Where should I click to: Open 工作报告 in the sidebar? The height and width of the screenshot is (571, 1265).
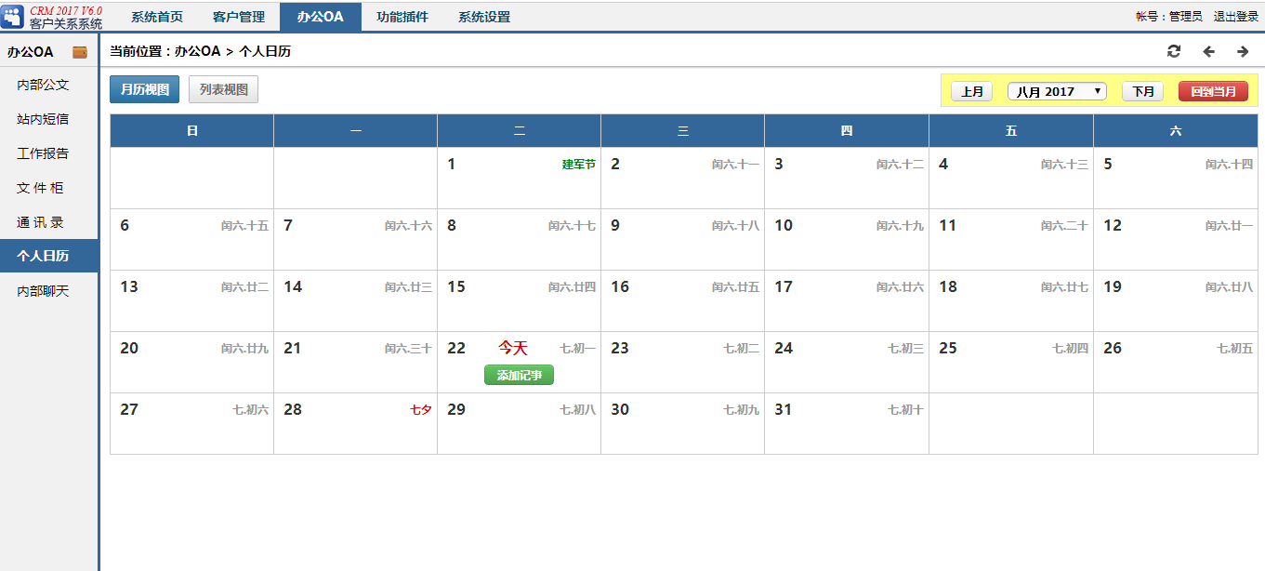(43, 153)
